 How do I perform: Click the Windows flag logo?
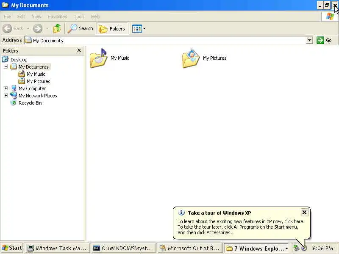pyautogui.click(x=330, y=17)
